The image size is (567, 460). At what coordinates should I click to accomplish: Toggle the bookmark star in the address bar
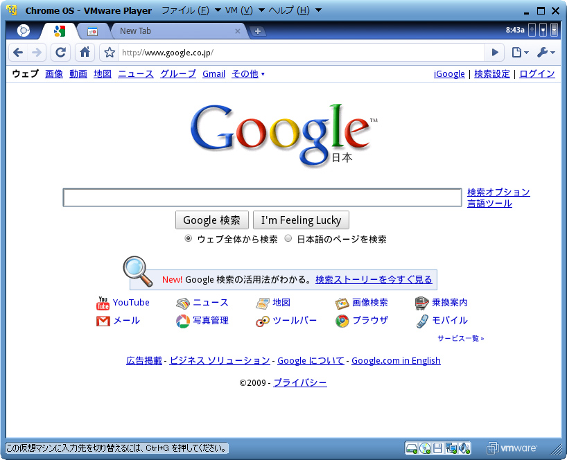(109, 52)
